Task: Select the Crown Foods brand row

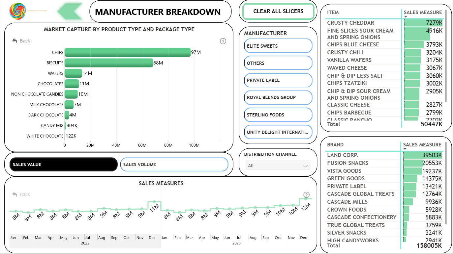Action: click(384, 210)
